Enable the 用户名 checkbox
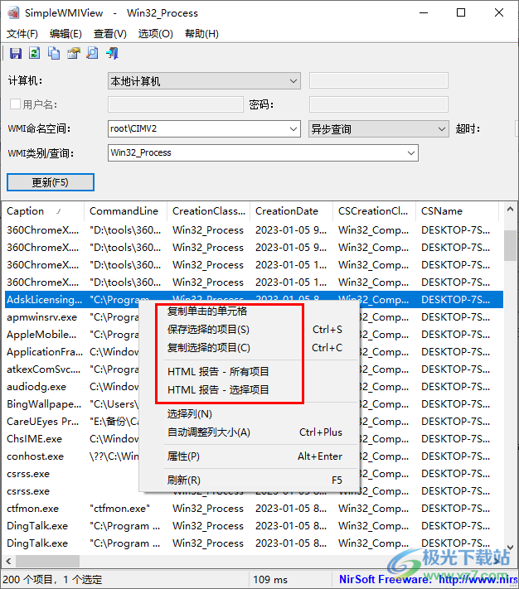 pyautogui.click(x=15, y=104)
